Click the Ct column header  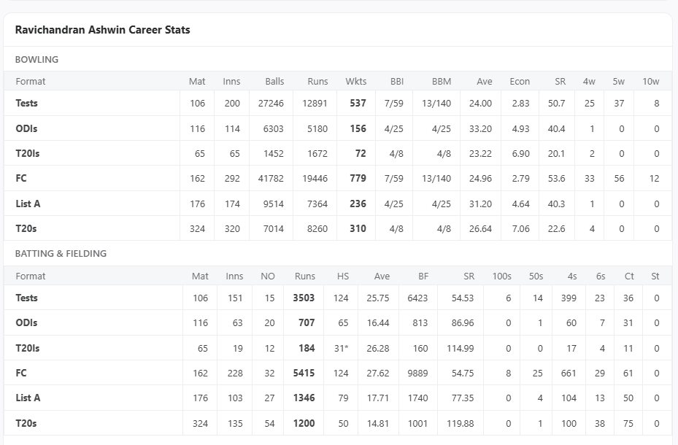click(629, 276)
